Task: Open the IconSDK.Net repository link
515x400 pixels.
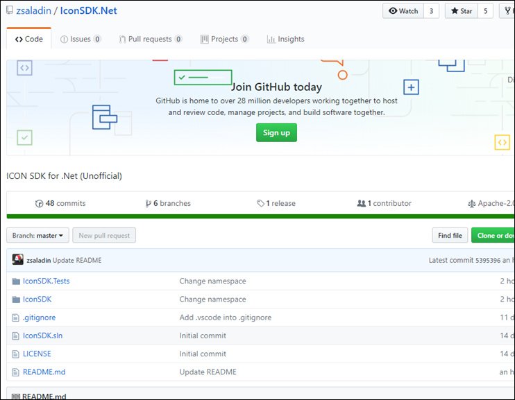Action: (x=88, y=10)
